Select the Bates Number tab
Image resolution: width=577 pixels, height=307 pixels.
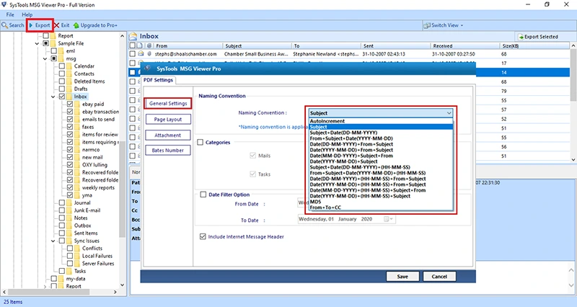click(168, 150)
